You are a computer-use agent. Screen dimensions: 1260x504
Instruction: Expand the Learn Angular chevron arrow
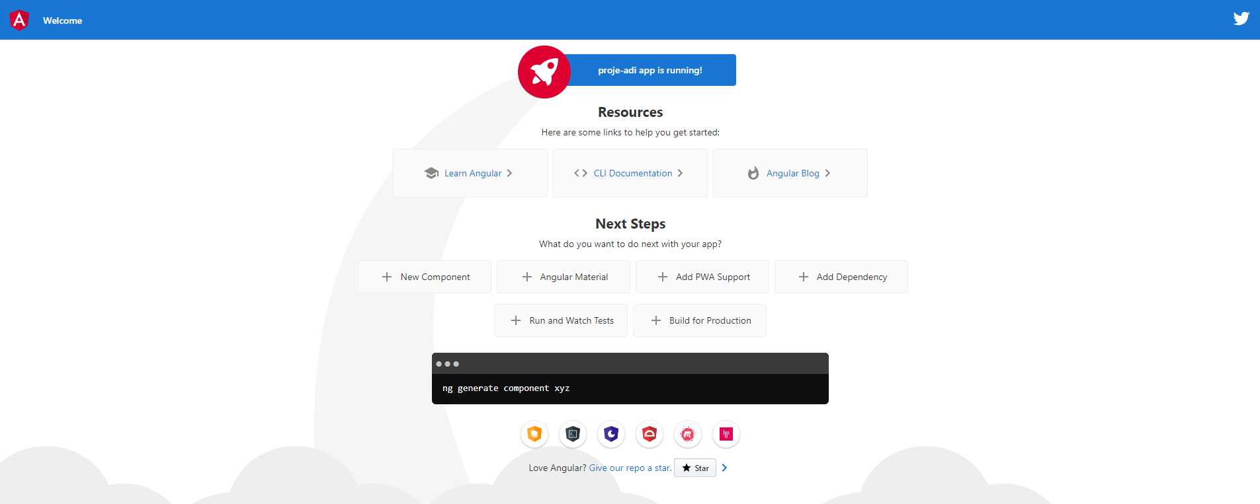pyautogui.click(x=509, y=173)
